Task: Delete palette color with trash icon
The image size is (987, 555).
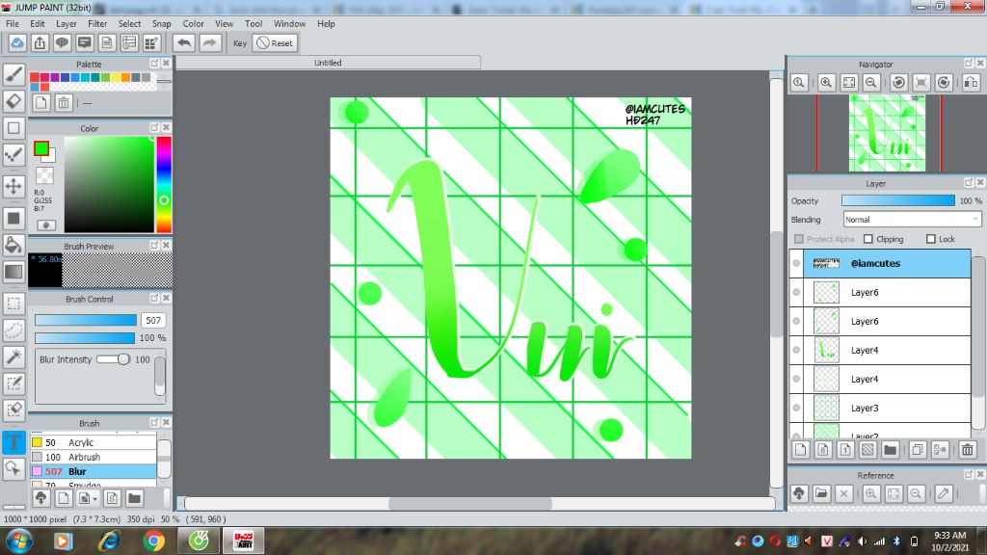Action: [64, 103]
